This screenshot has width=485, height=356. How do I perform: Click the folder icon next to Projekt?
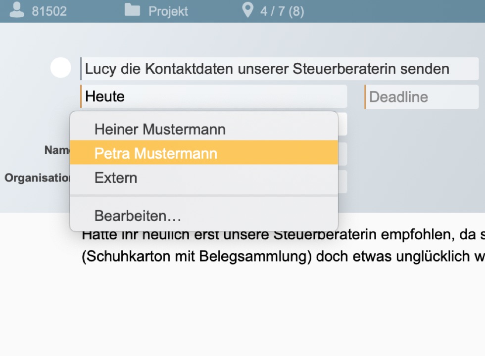tap(132, 10)
